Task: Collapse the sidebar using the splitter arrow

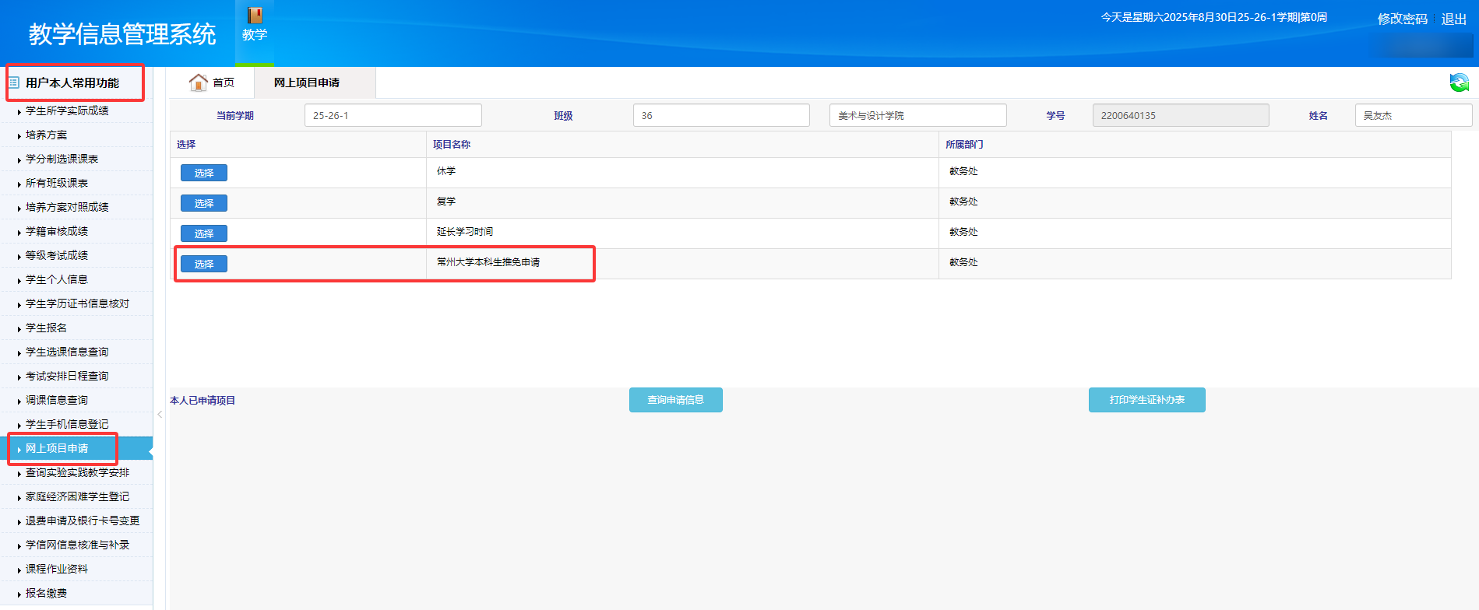Action: coord(160,415)
